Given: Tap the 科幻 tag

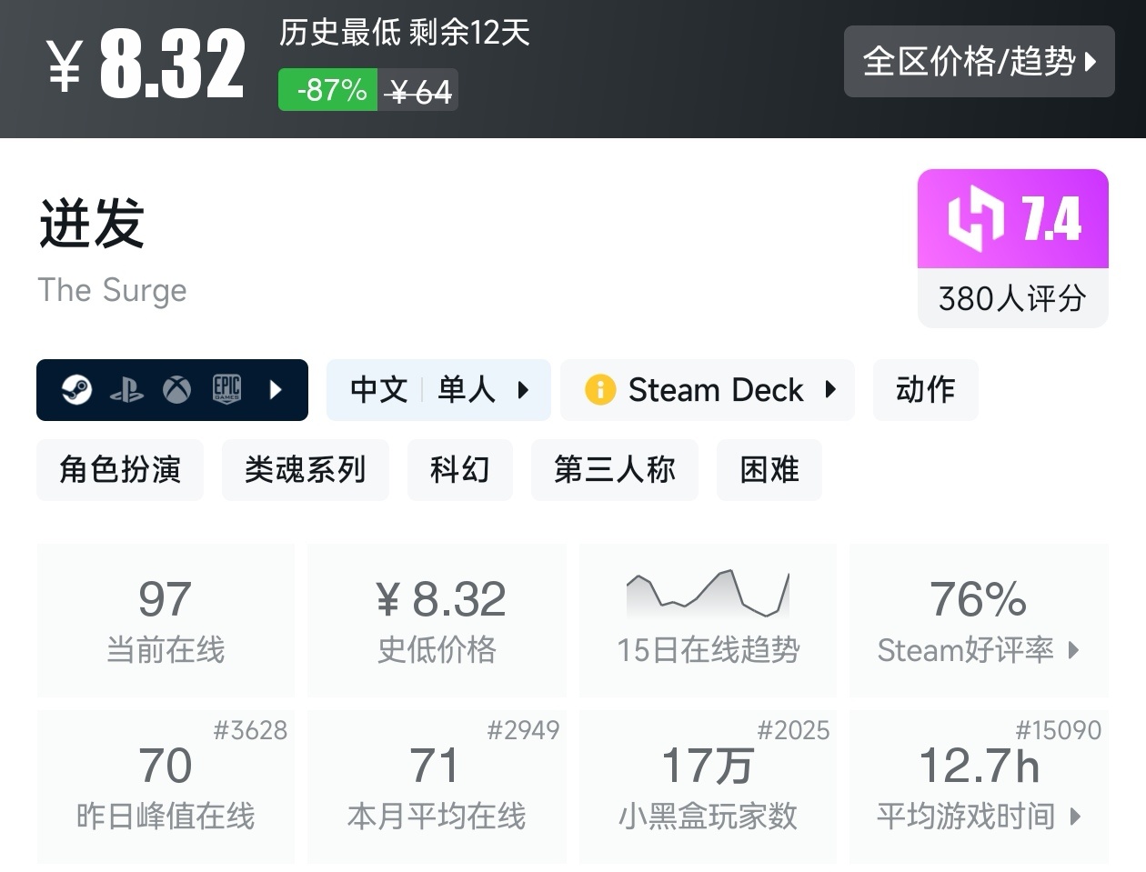Looking at the screenshot, I should pos(459,470).
